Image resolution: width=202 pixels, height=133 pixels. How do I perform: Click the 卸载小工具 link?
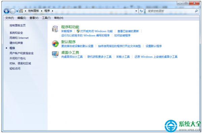[x=123, y=57]
